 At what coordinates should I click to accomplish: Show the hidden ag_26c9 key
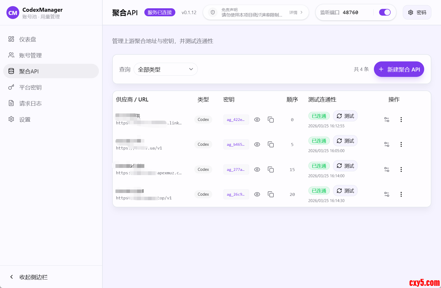(x=257, y=194)
